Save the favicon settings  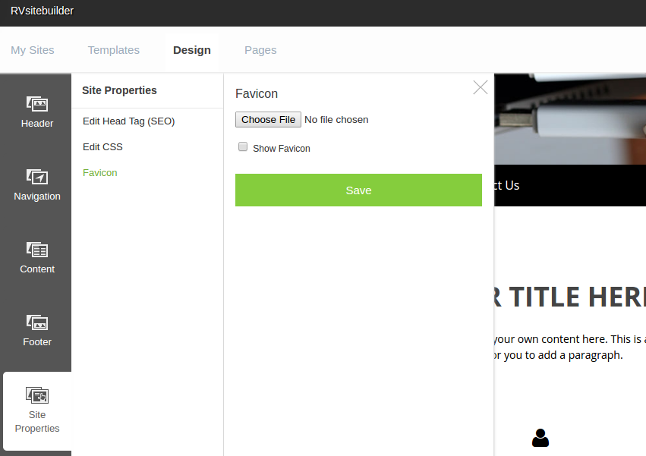(x=358, y=190)
